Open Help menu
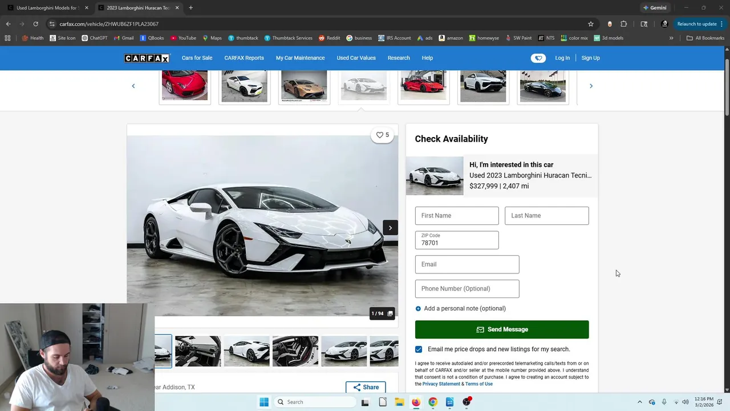730x411 pixels. (427, 58)
